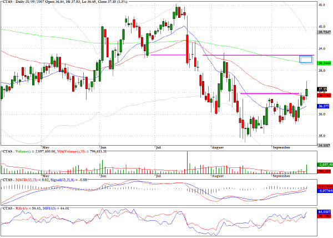The width and height of the screenshot is (333, 238).
Task: Select the blue 36.377 moving average value
Action: click(323, 106)
